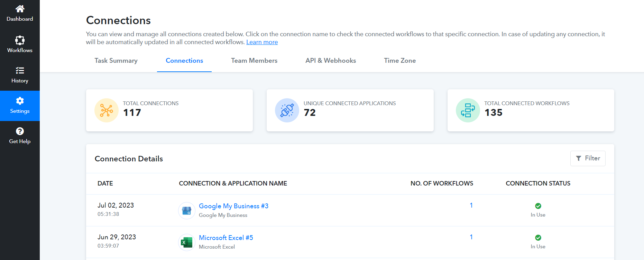Open the Team Members tab
644x260 pixels.
pyautogui.click(x=254, y=61)
